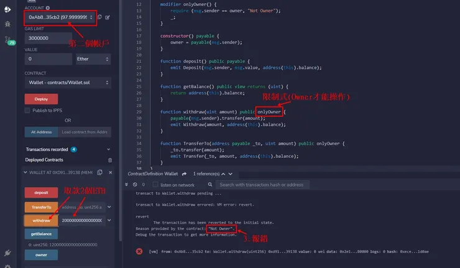This screenshot has width=460, height=268.
Task: Click the plus icon beside ACCOUNT label
Action: click(x=47, y=8)
